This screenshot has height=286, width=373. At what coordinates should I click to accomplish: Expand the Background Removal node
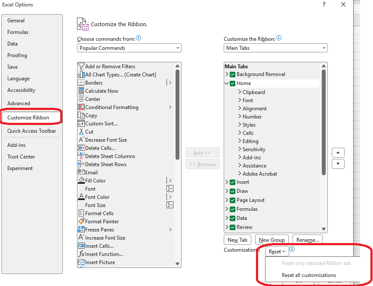coord(227,74)
